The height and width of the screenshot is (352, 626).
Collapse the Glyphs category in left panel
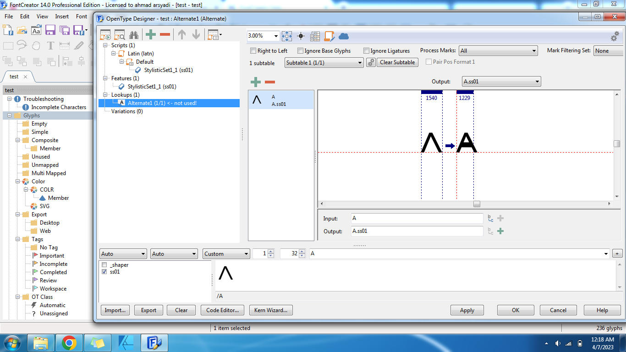pyautogui.click(x=9, y=115)
